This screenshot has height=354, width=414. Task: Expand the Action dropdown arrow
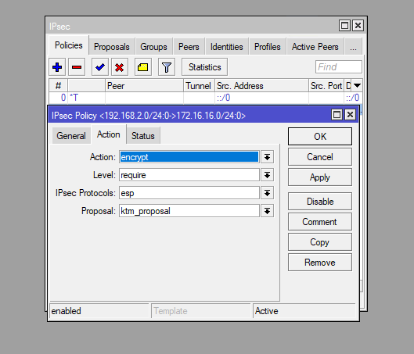pos(267,157)
